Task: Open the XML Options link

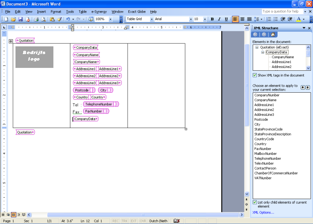Action: coord(263,212)
